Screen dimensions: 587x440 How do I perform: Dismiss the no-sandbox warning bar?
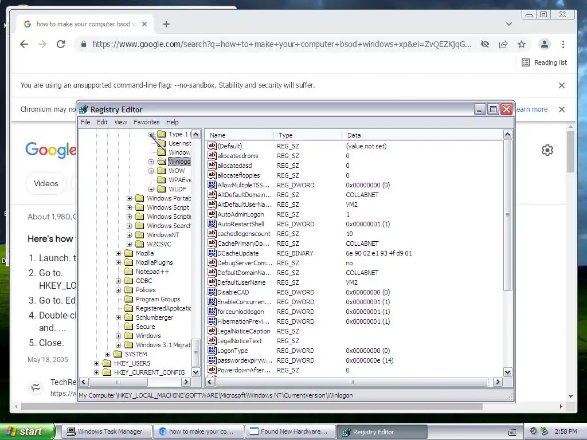562,85
